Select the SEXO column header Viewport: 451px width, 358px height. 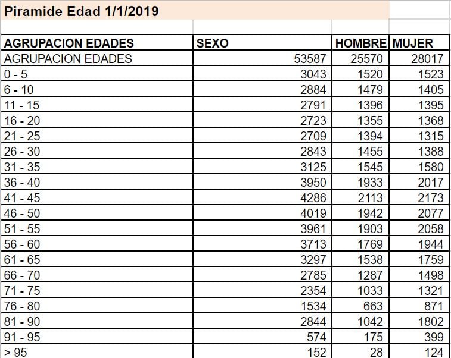click(213, 43)
